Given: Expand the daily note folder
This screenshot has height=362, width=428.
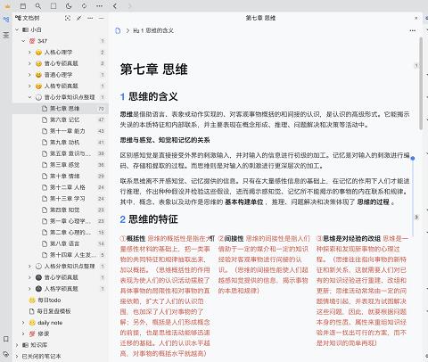Looking at the screenshot, I should pyautogui.click(x=23, y=323).
